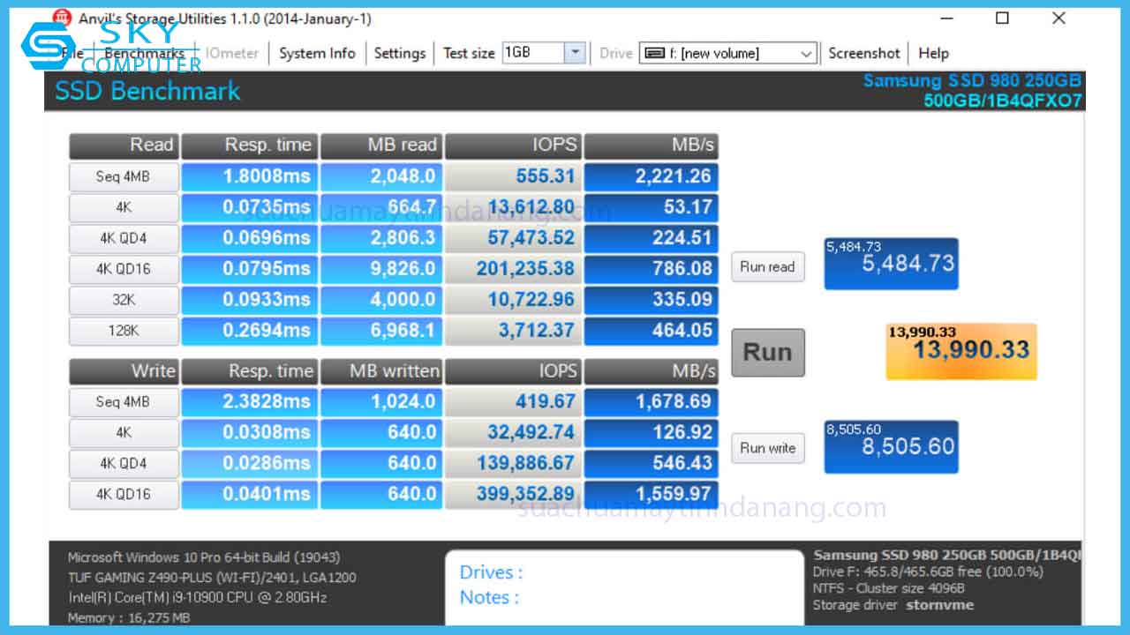Maximize the Anvil's Storage Utilities window
Viewport: 1130px width, 635px height.
pyautogui.click(x=1002, y=19)
